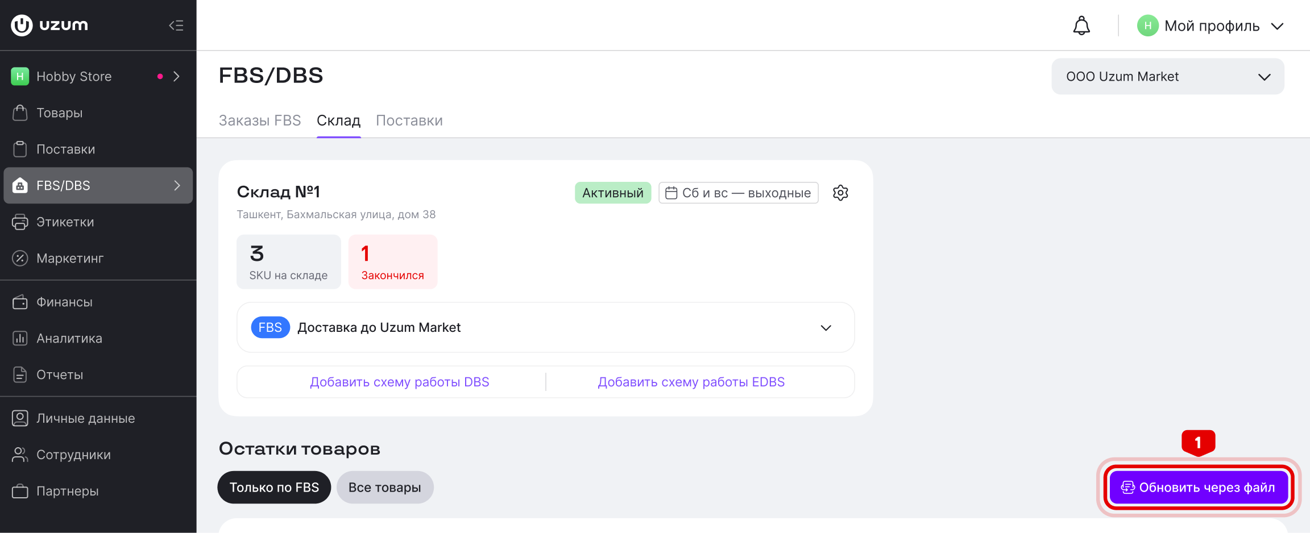Screen dimensions: 1310x533
Task: Switch to the Заказы FBS tab
Action: [260, 120]
